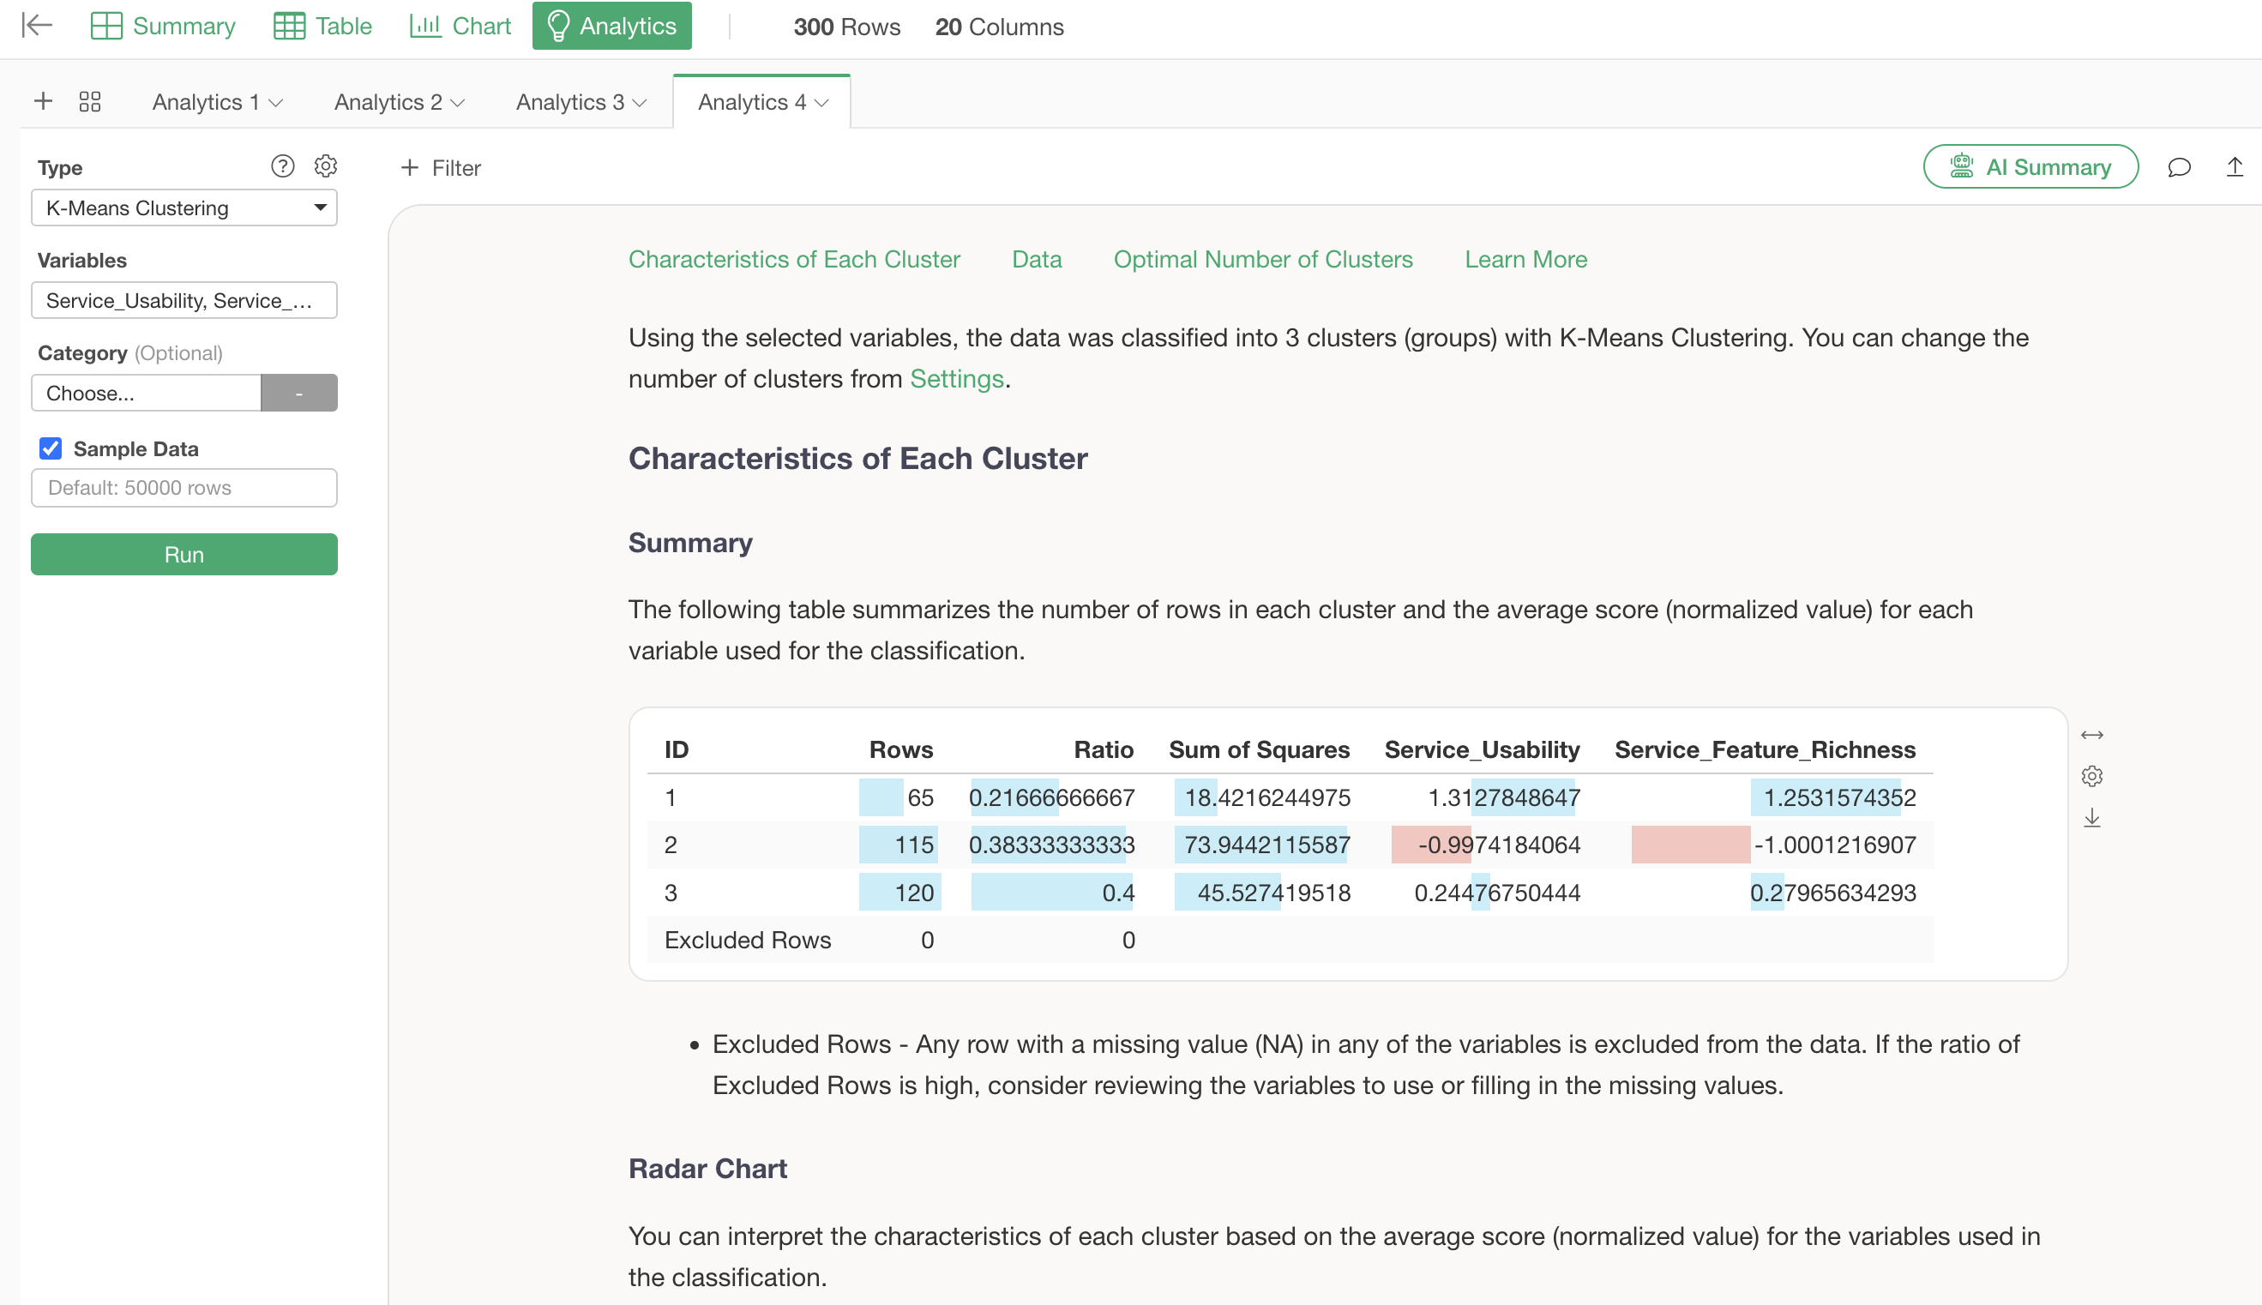Open the analytics grid overview icon
The height and width of the screenshot is (1305, 2262).
click(x=90, y=101)
